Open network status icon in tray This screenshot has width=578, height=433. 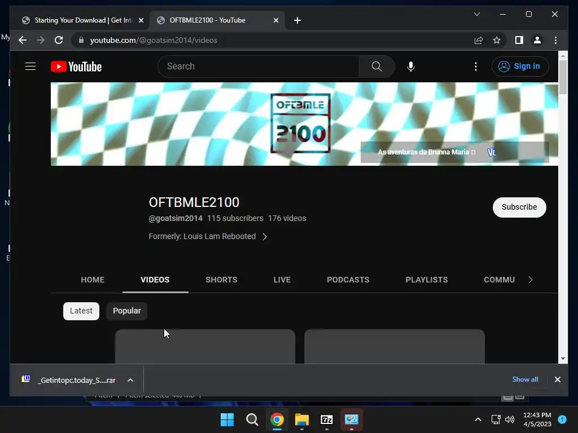pyautogui.click(x=496, y=419)
